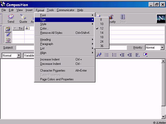Open the Normal paragraph style dropdown
The image size is (166, 124).
pyautogui.click(x=19, y=55)
